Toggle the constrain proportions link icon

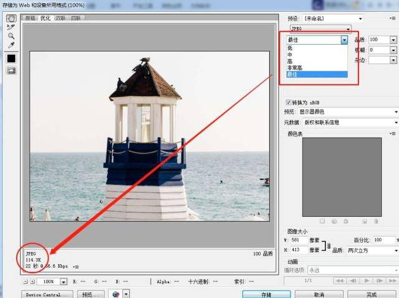pos(329,246)
